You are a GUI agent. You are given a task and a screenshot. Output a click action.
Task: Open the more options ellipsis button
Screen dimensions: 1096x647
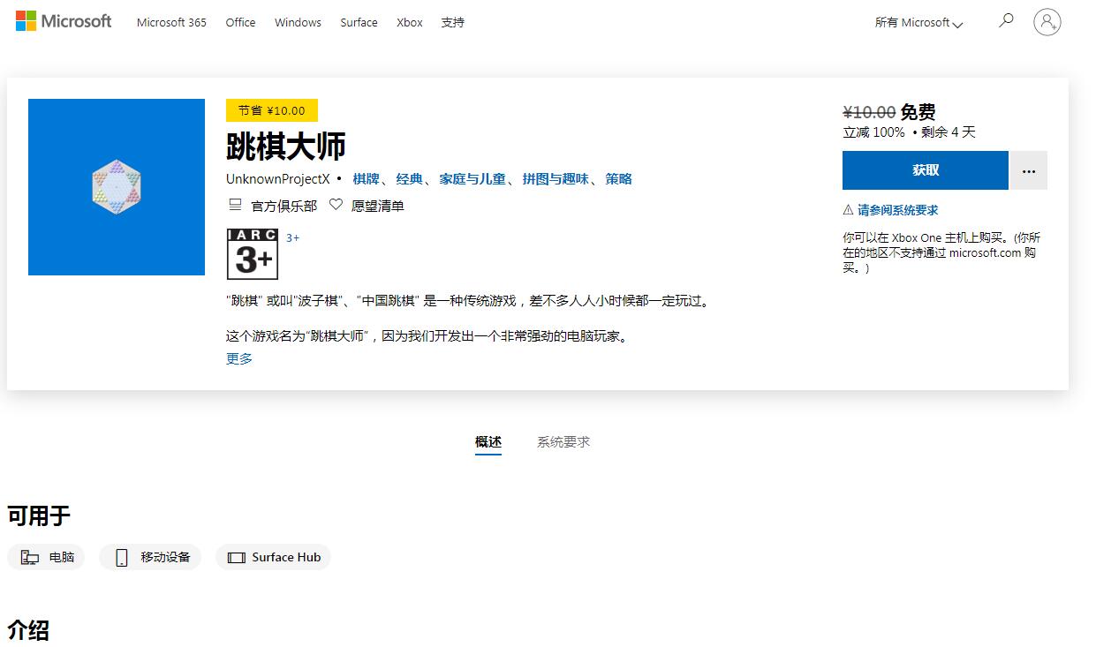tap(1029, 170)
